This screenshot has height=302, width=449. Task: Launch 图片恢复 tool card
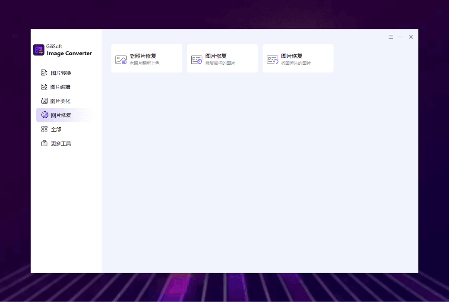click(298, 58)
